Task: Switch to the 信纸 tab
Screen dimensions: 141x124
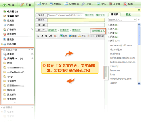Action: coord(128,14)
